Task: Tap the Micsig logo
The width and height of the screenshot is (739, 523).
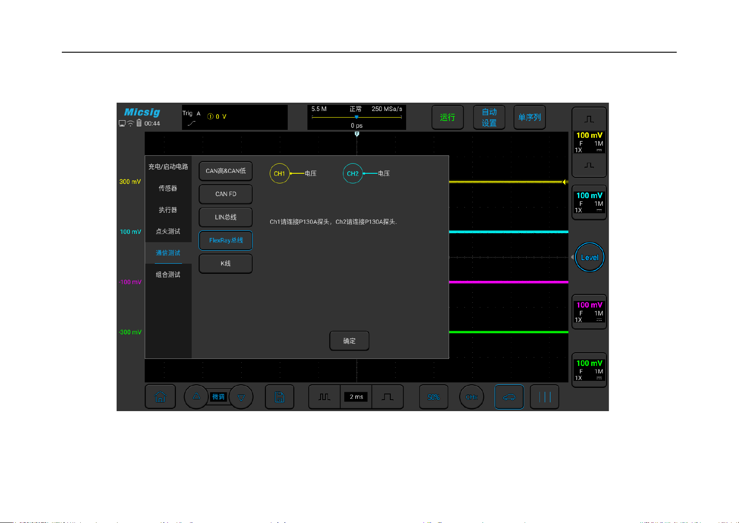Action: [x=142, y=112]
